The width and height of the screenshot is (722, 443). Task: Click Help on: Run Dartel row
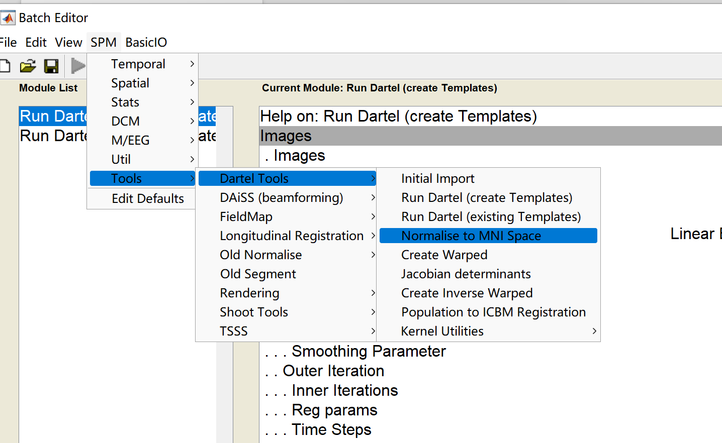(491, 116)
